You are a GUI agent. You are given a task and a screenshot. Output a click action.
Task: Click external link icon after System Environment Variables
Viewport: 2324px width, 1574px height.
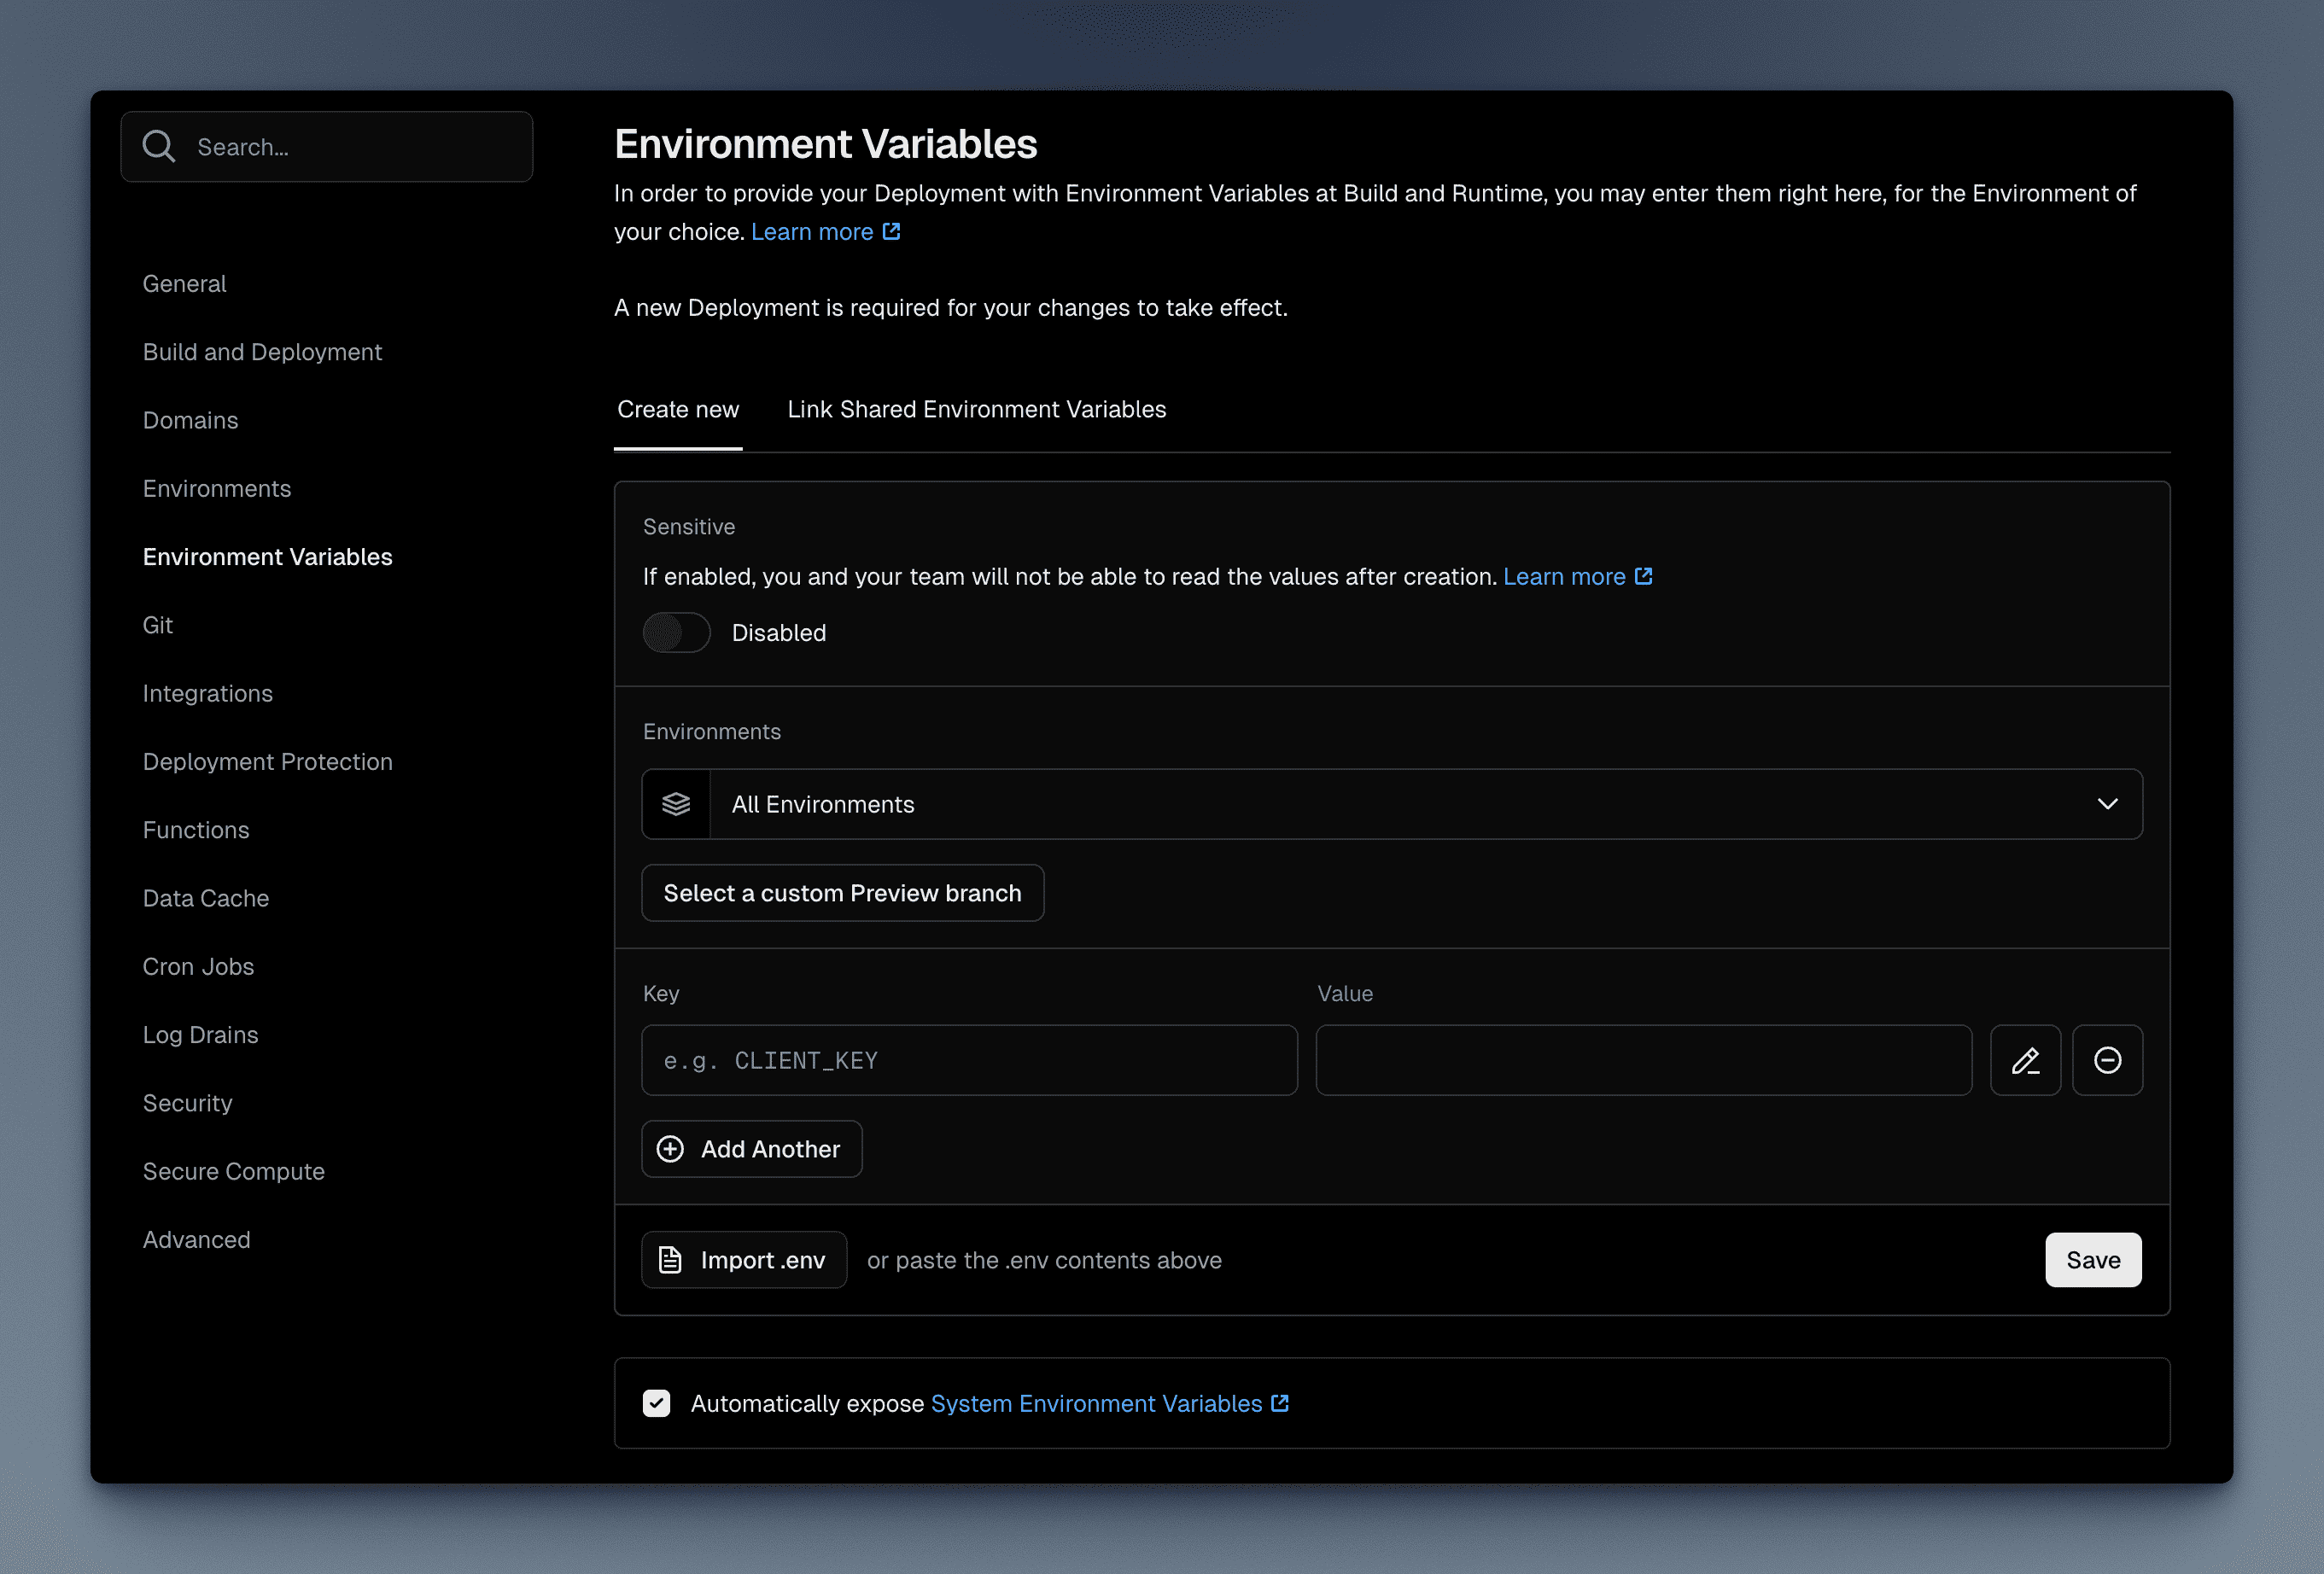(1279, 1403)
